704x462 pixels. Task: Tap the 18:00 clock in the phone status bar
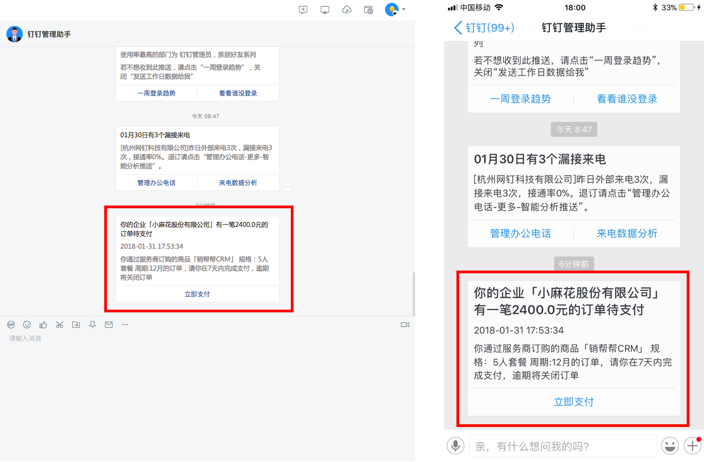(575, 8)
